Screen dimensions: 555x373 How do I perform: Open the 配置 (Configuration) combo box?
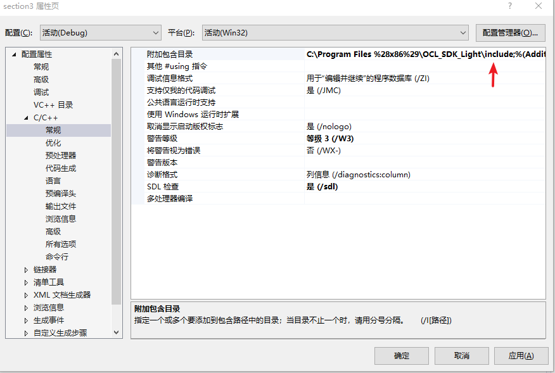click(x=154, y=32)
